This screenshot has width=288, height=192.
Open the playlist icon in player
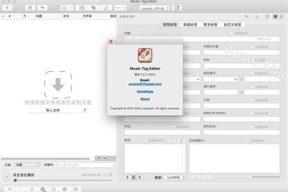pyautogui.click(x=111, y=175)
